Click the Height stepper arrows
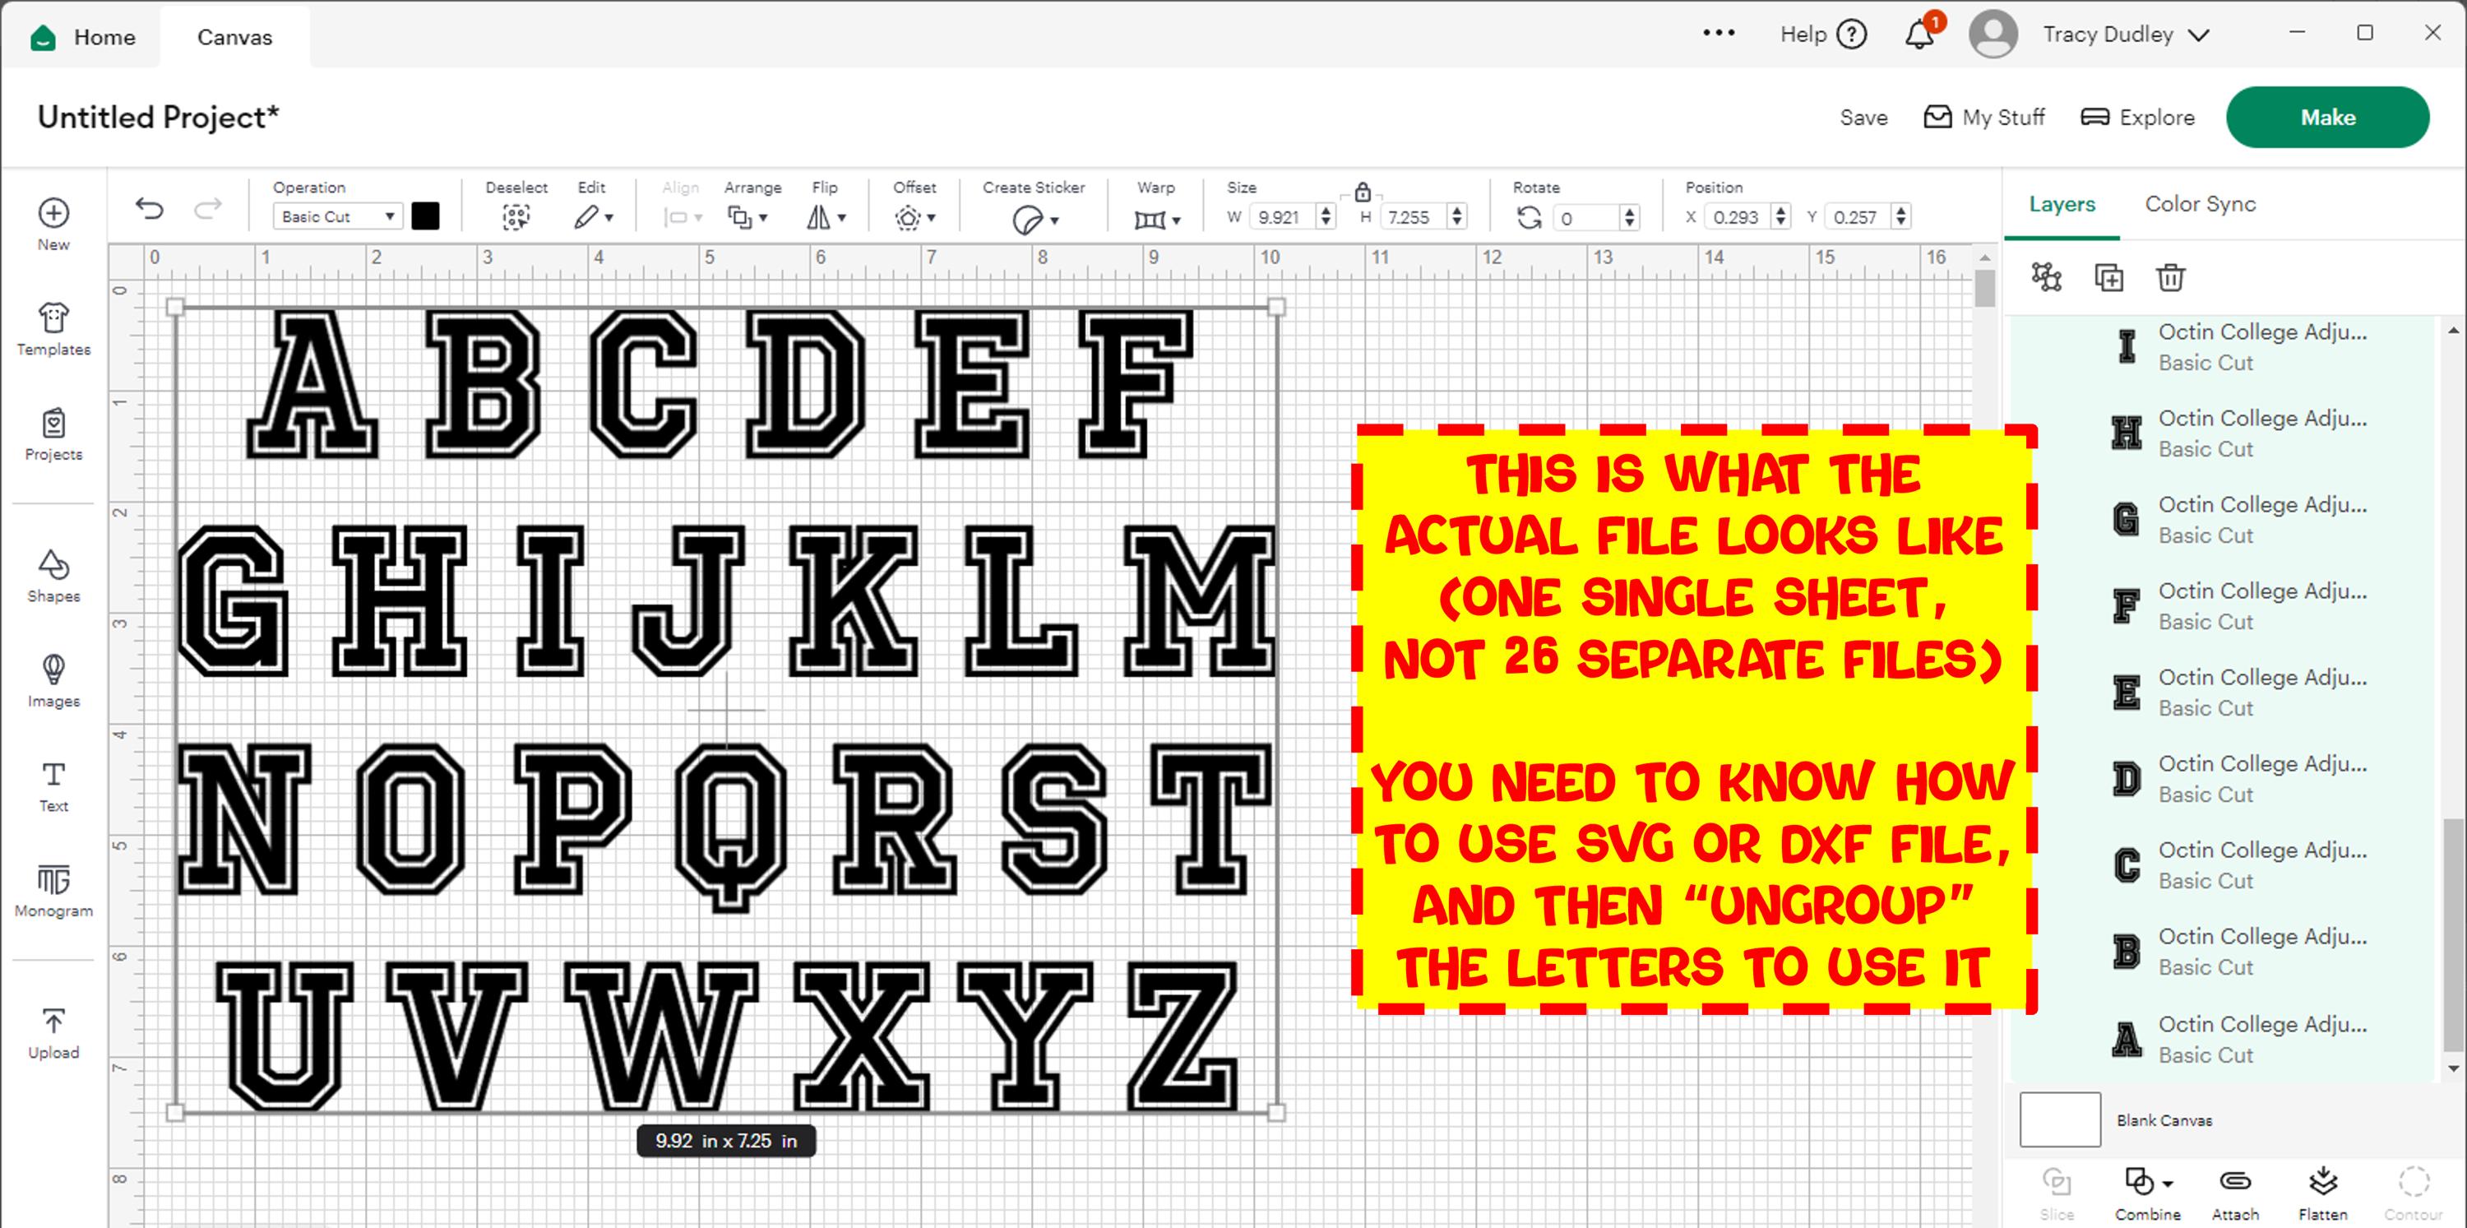Screen dimensions: 2467x1228 [1456, 217]
